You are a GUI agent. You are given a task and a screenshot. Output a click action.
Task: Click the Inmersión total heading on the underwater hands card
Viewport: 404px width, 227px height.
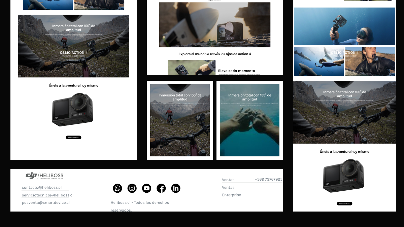coord(249,97)
